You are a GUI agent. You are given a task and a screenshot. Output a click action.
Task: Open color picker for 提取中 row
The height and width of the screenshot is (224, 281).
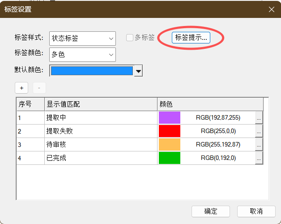259,118
